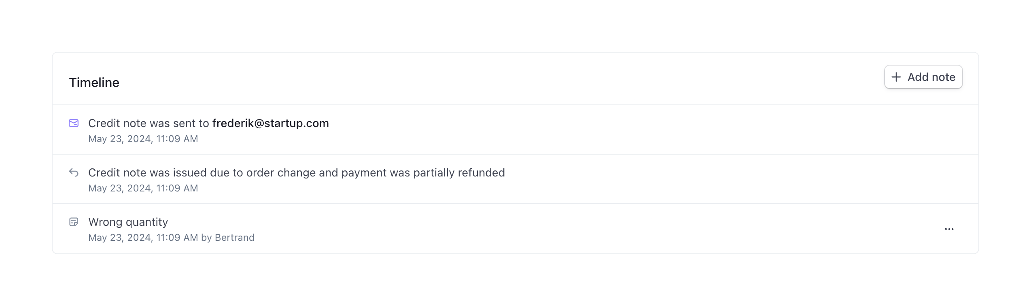The width and height of the screenshot is (1031, 306).
Task: Click the plus icon beside Add note
Action: (896, 77)
